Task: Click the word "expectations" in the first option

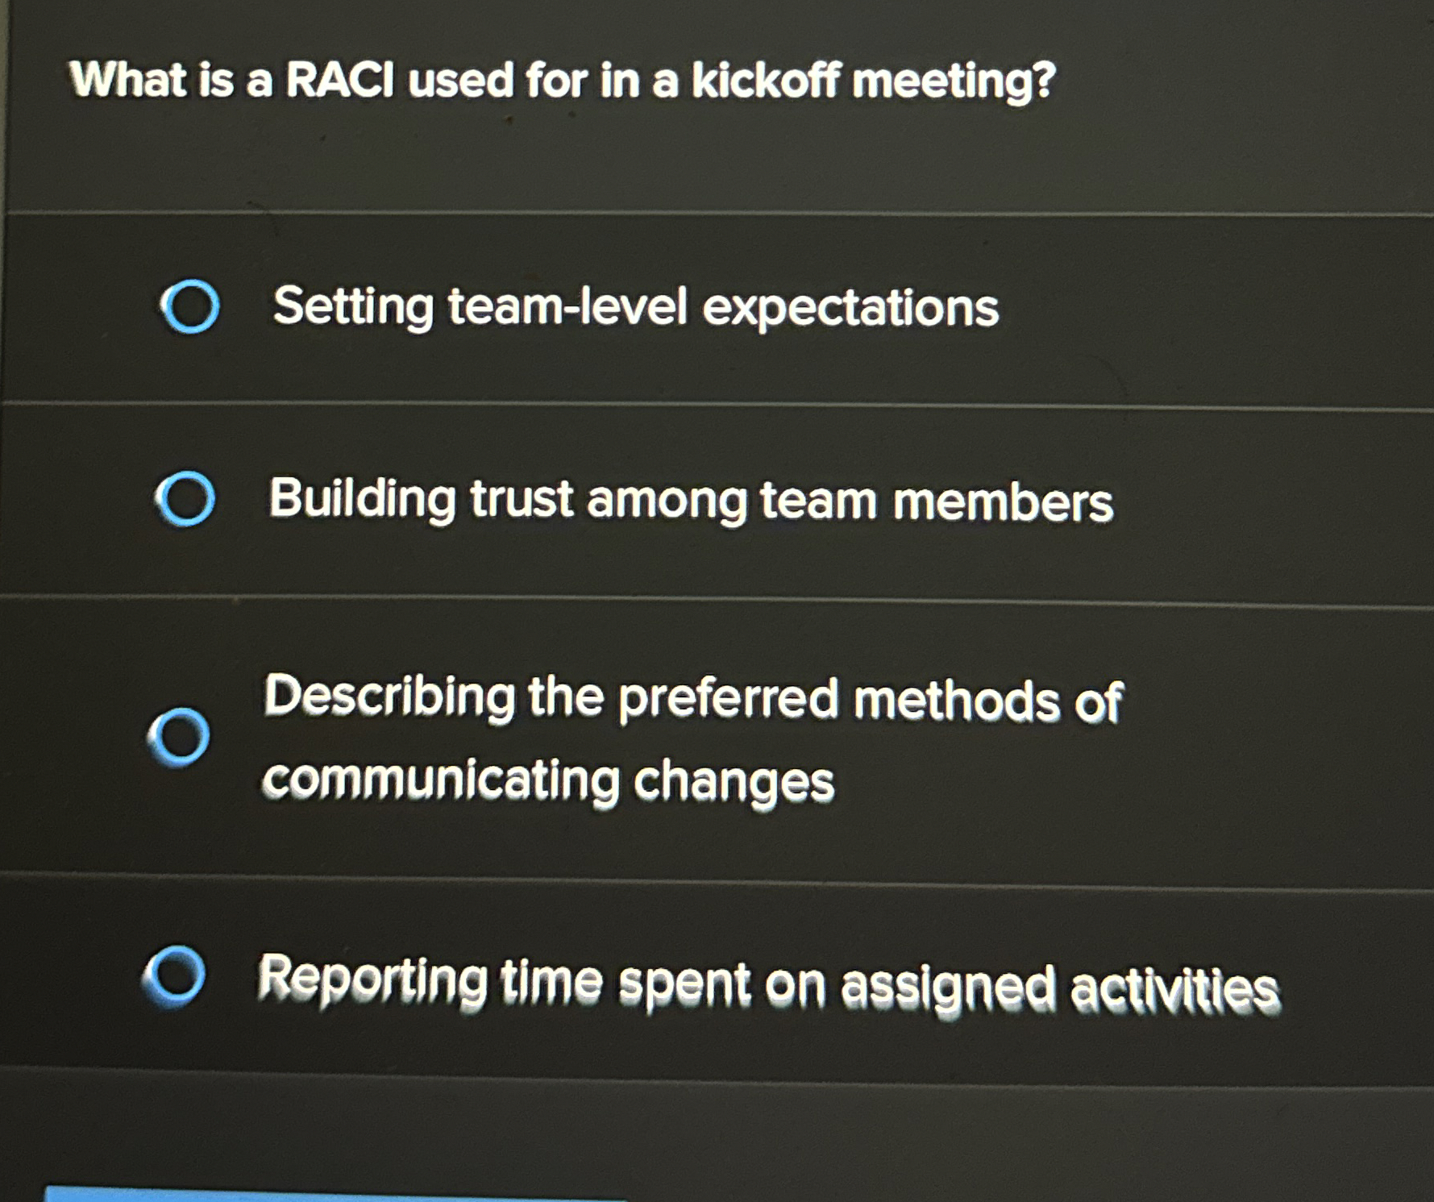Action: pos(850,308)
